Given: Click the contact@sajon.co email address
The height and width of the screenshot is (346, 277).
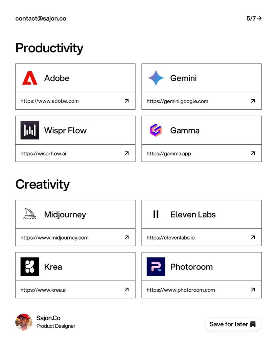Looking at the screenshot, I should click(41, 19).
